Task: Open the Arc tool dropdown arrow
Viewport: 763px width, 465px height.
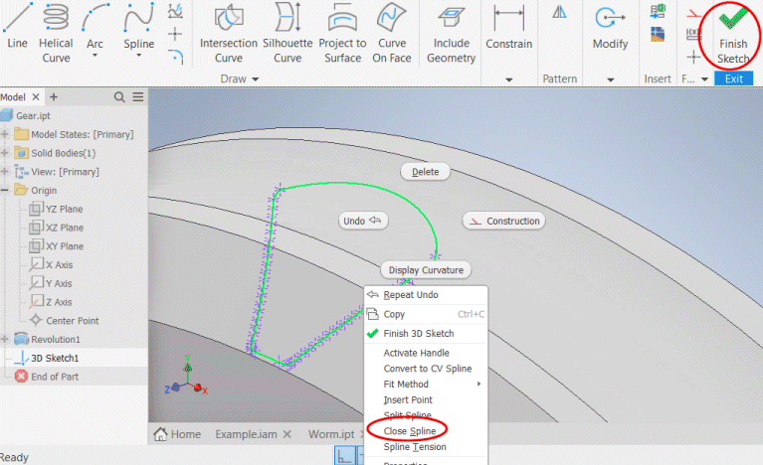Action: (x=95, y=56)
